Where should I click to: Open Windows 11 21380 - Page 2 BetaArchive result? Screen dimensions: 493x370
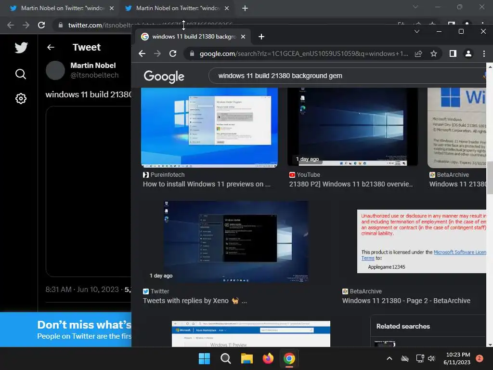click(406, 301)
